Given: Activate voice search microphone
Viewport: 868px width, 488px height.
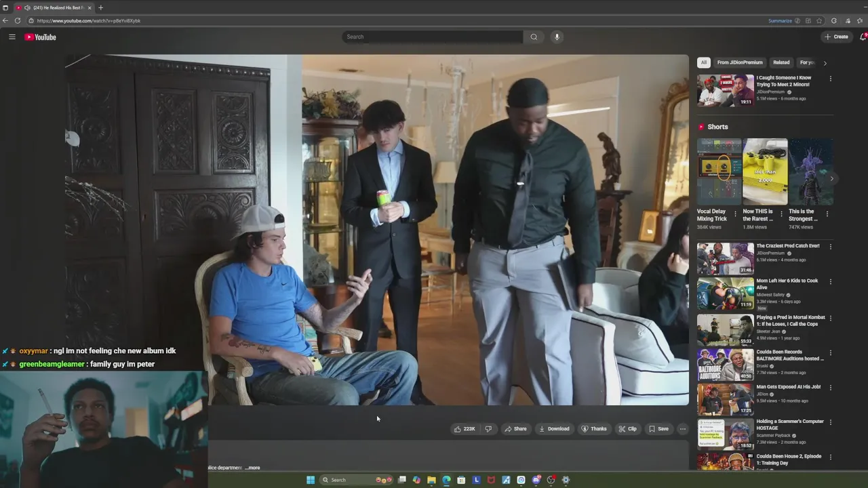Looking at the screenshot, I should 557,37.
